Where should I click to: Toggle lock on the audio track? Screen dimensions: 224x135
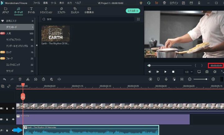click(x=7, y=130)
